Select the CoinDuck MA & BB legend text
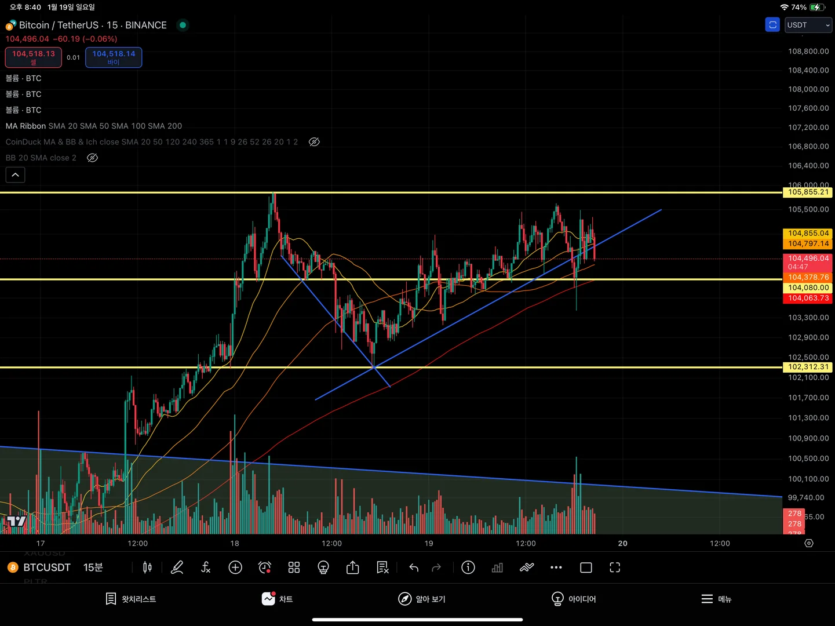This screenshot has width=835, height=626. pyautogui.click(x=152, y=142)
